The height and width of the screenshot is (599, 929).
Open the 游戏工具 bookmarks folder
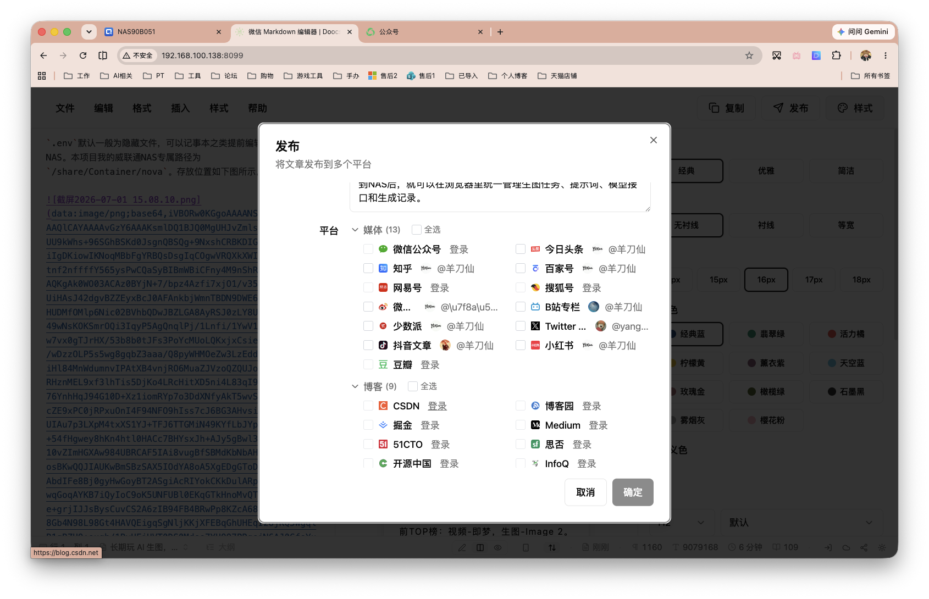(303, 76)
